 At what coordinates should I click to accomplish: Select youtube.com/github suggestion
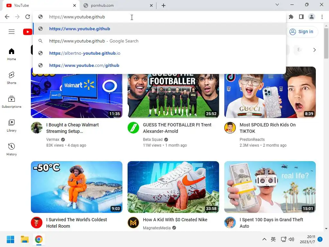click(x=159, y=65)
